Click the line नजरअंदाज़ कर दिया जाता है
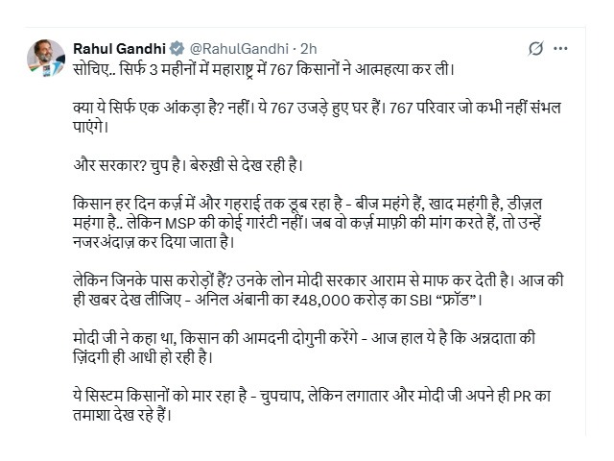 coord(153,242)
